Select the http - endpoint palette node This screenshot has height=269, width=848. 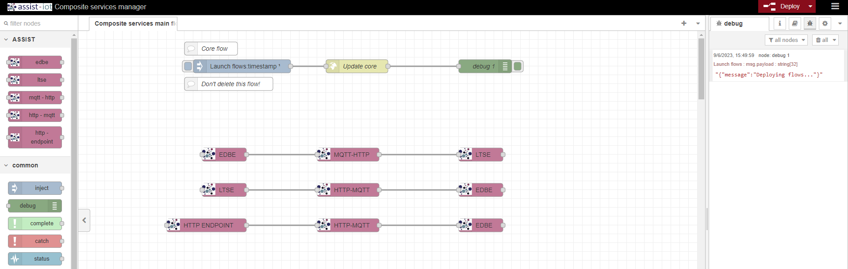tap(35, 137)
